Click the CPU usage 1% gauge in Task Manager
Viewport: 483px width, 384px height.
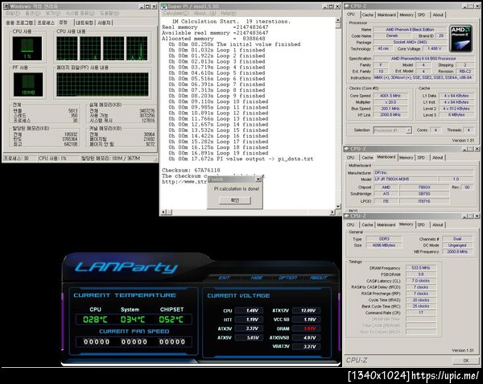(x=27, y=48)
